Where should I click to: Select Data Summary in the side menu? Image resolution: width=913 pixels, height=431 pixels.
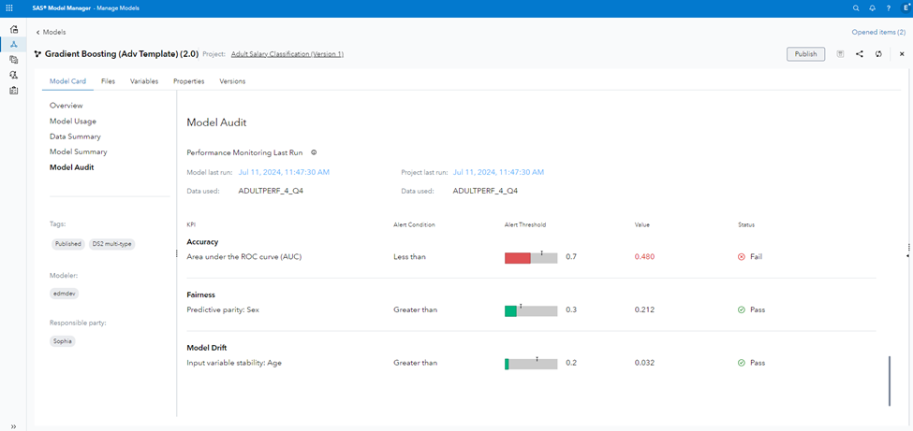click(x=75, y=136)
